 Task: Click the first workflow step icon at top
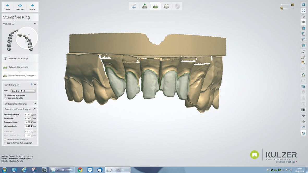point(134,6)
